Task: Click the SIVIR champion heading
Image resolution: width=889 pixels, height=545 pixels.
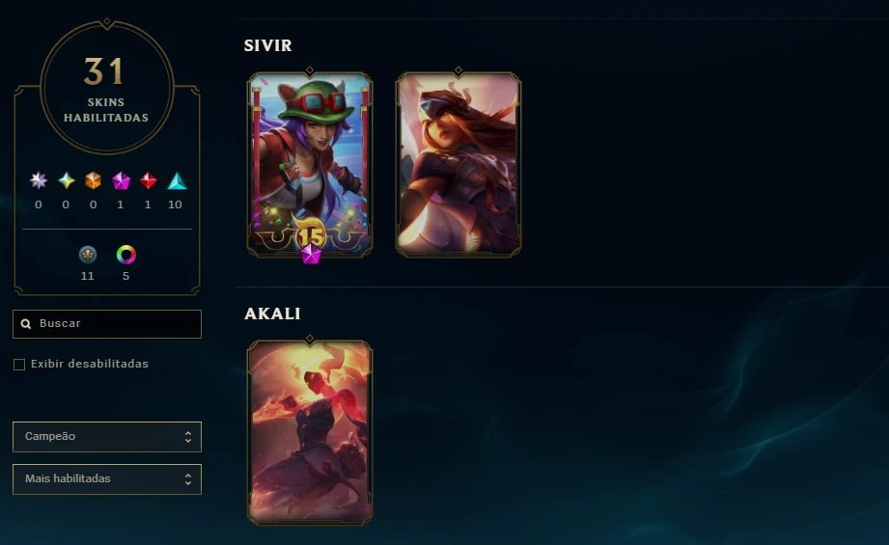Action: (267, 45)
